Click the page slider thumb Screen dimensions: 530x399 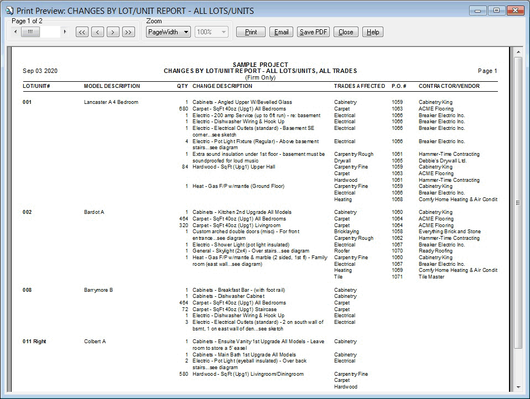30,32
